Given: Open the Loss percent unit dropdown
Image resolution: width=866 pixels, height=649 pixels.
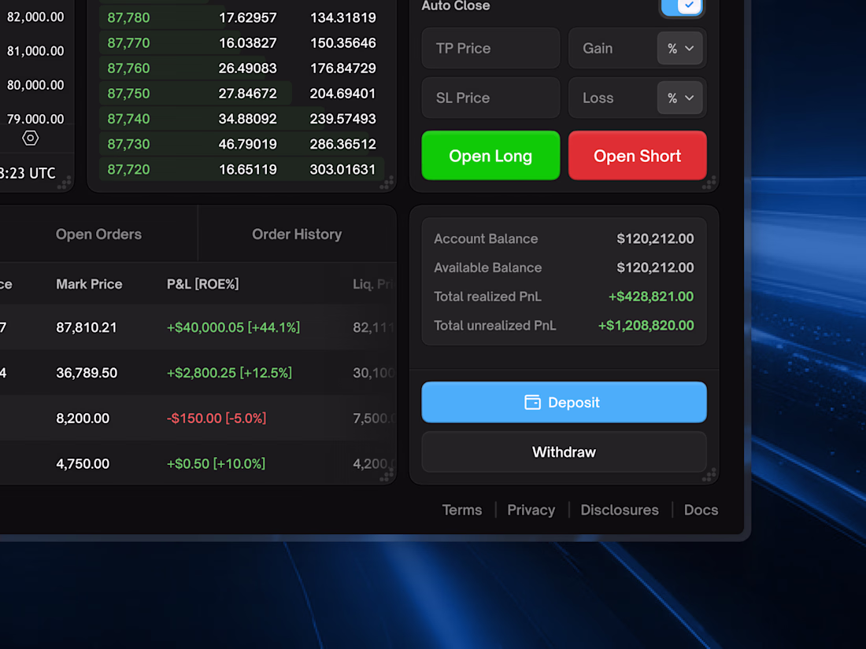Looking at the screenshot, I should 680,98.
